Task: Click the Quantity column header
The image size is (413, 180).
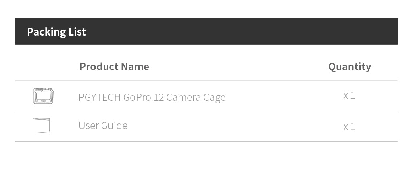Action: [x=350, y=67]
